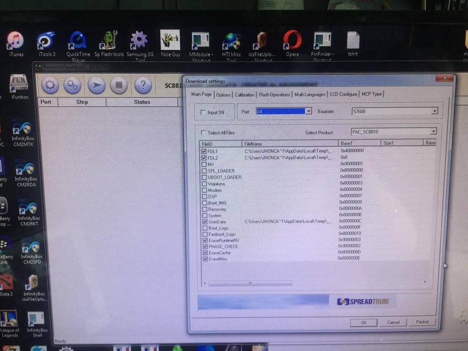Uncheck the UserData file checkbox

[x=204, y=222]
